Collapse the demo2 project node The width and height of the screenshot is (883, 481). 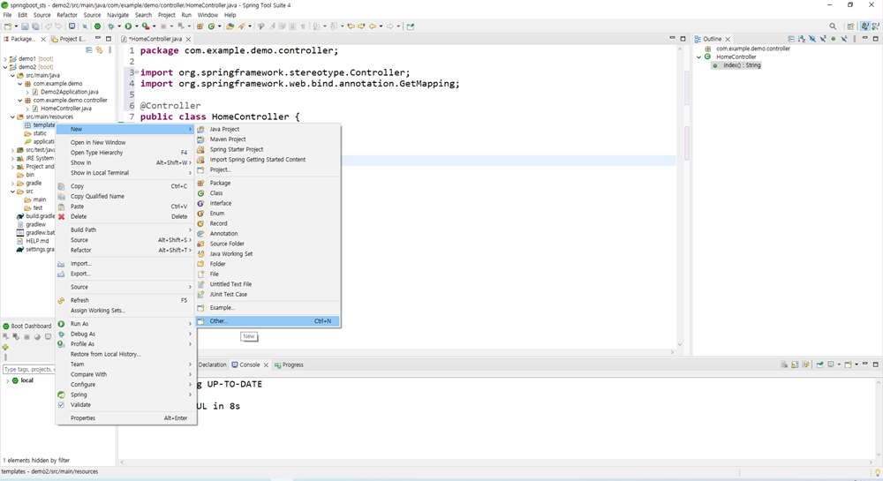tap(5, 67)
